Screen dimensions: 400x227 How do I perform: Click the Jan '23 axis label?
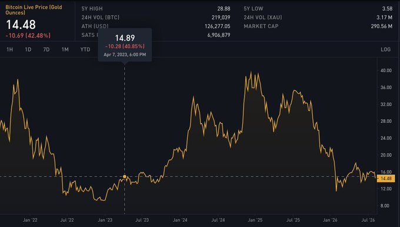click(x=105, y=220)
